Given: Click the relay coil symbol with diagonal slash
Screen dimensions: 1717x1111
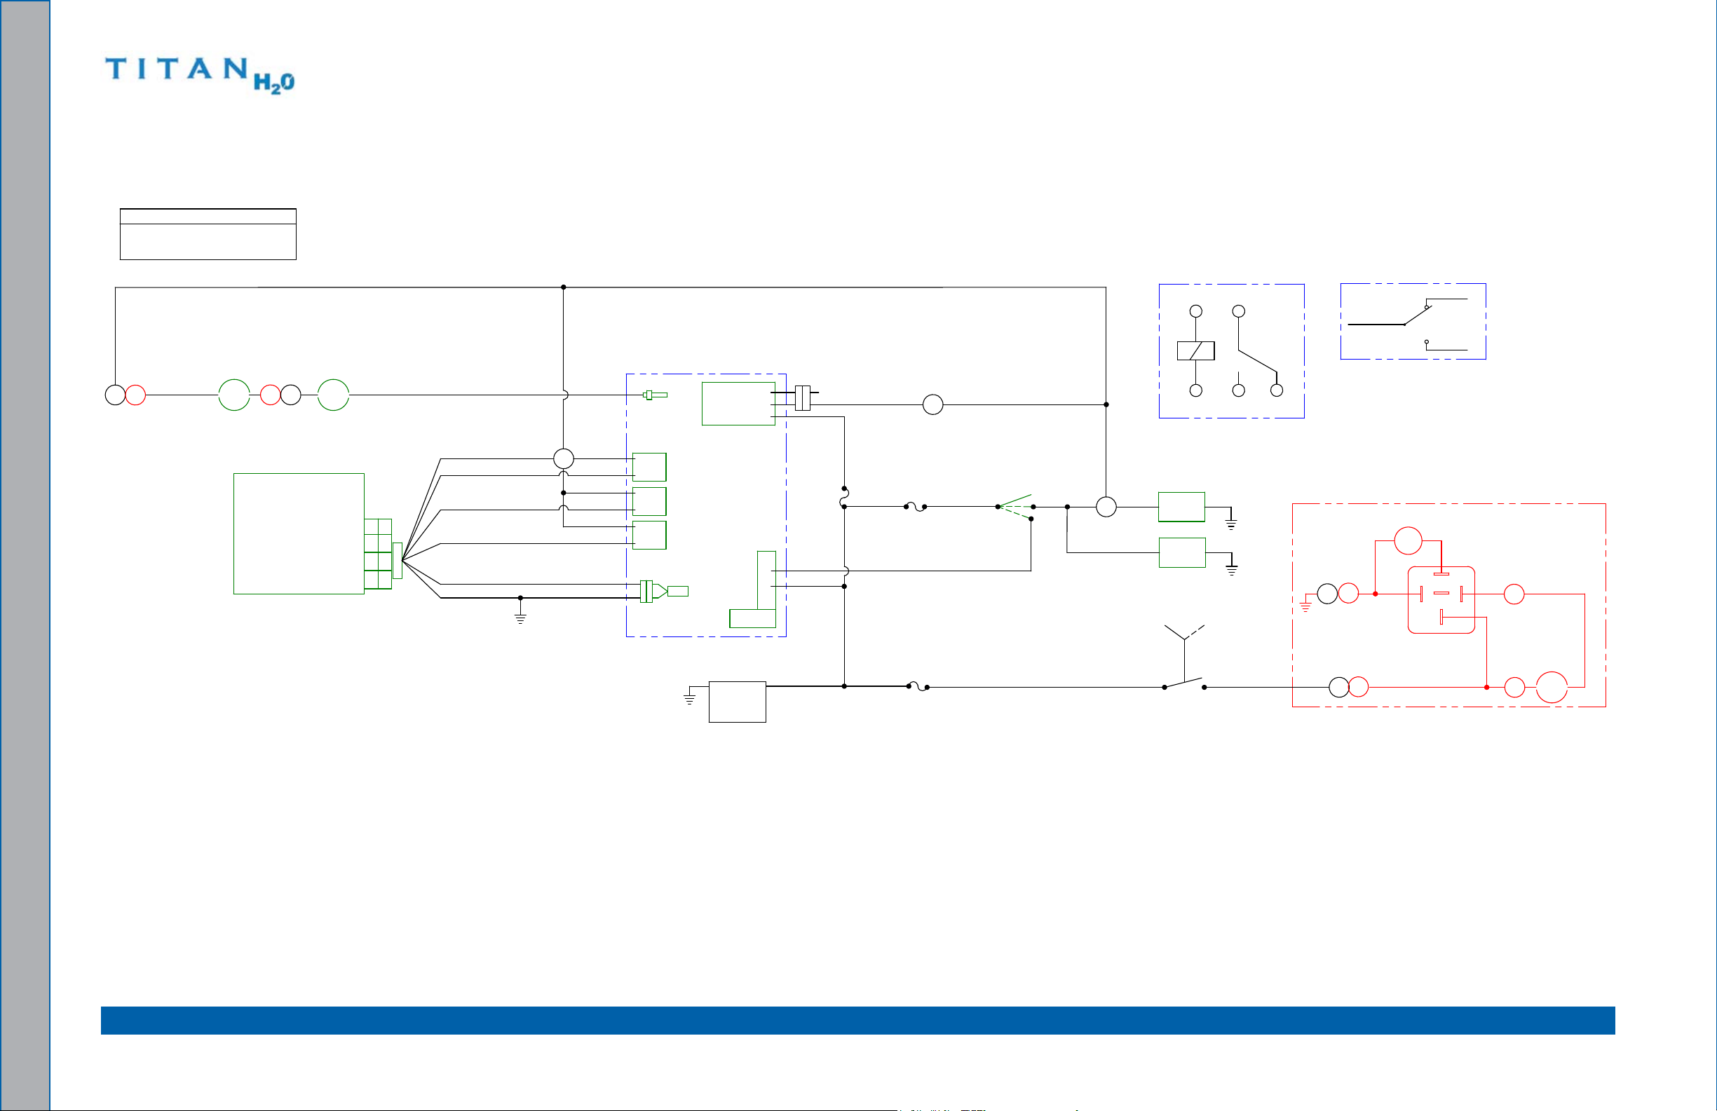Looking at the screenshot, I should (x=1195, y=350).
